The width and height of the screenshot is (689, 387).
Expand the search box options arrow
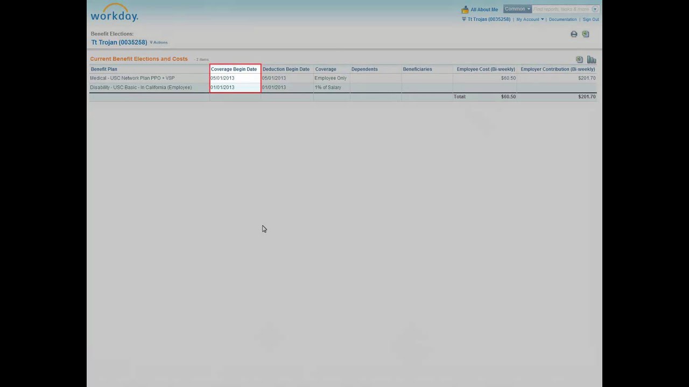[x=595, y=9]
